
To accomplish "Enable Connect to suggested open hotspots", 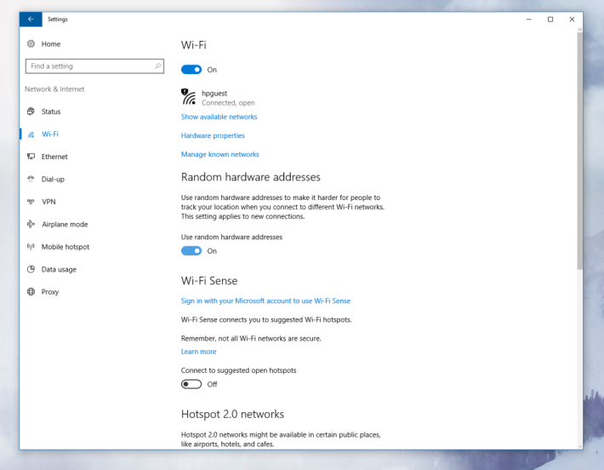I will point(191,384).
